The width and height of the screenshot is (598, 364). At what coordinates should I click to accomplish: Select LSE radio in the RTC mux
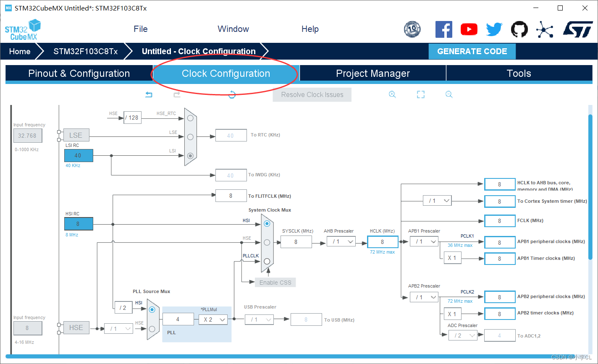190,137
